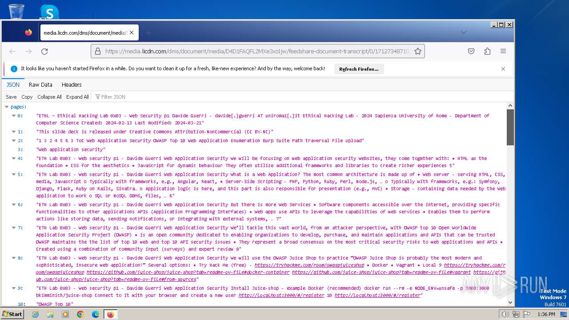
Task: Collapse JSON entry 5
Action: point(14,174)
